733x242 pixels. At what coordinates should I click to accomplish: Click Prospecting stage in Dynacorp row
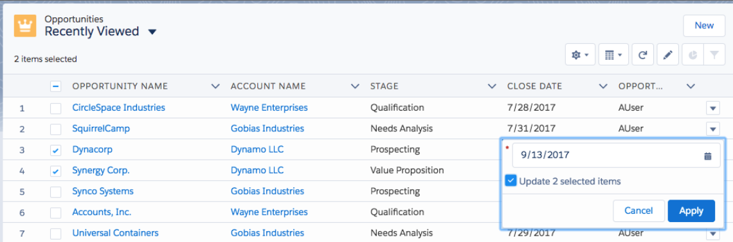click(x=395, y=150)
